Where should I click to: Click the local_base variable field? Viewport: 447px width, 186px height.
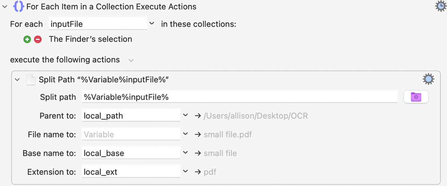click(131, 153)
